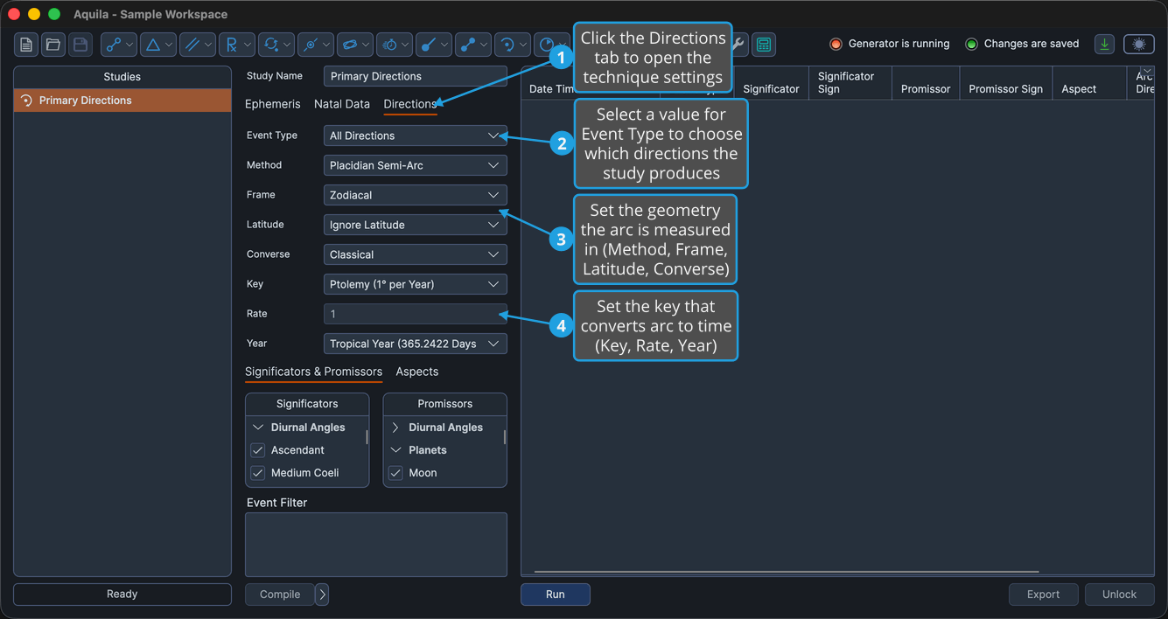1168x619 pixels.
Task: Open the Year dropdown (Tropical Year)
Action: 415,344
